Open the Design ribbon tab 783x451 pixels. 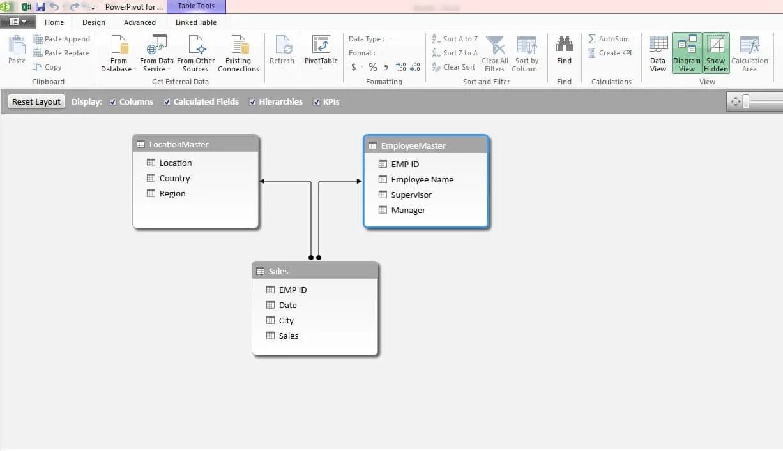[x=94, y=22]
